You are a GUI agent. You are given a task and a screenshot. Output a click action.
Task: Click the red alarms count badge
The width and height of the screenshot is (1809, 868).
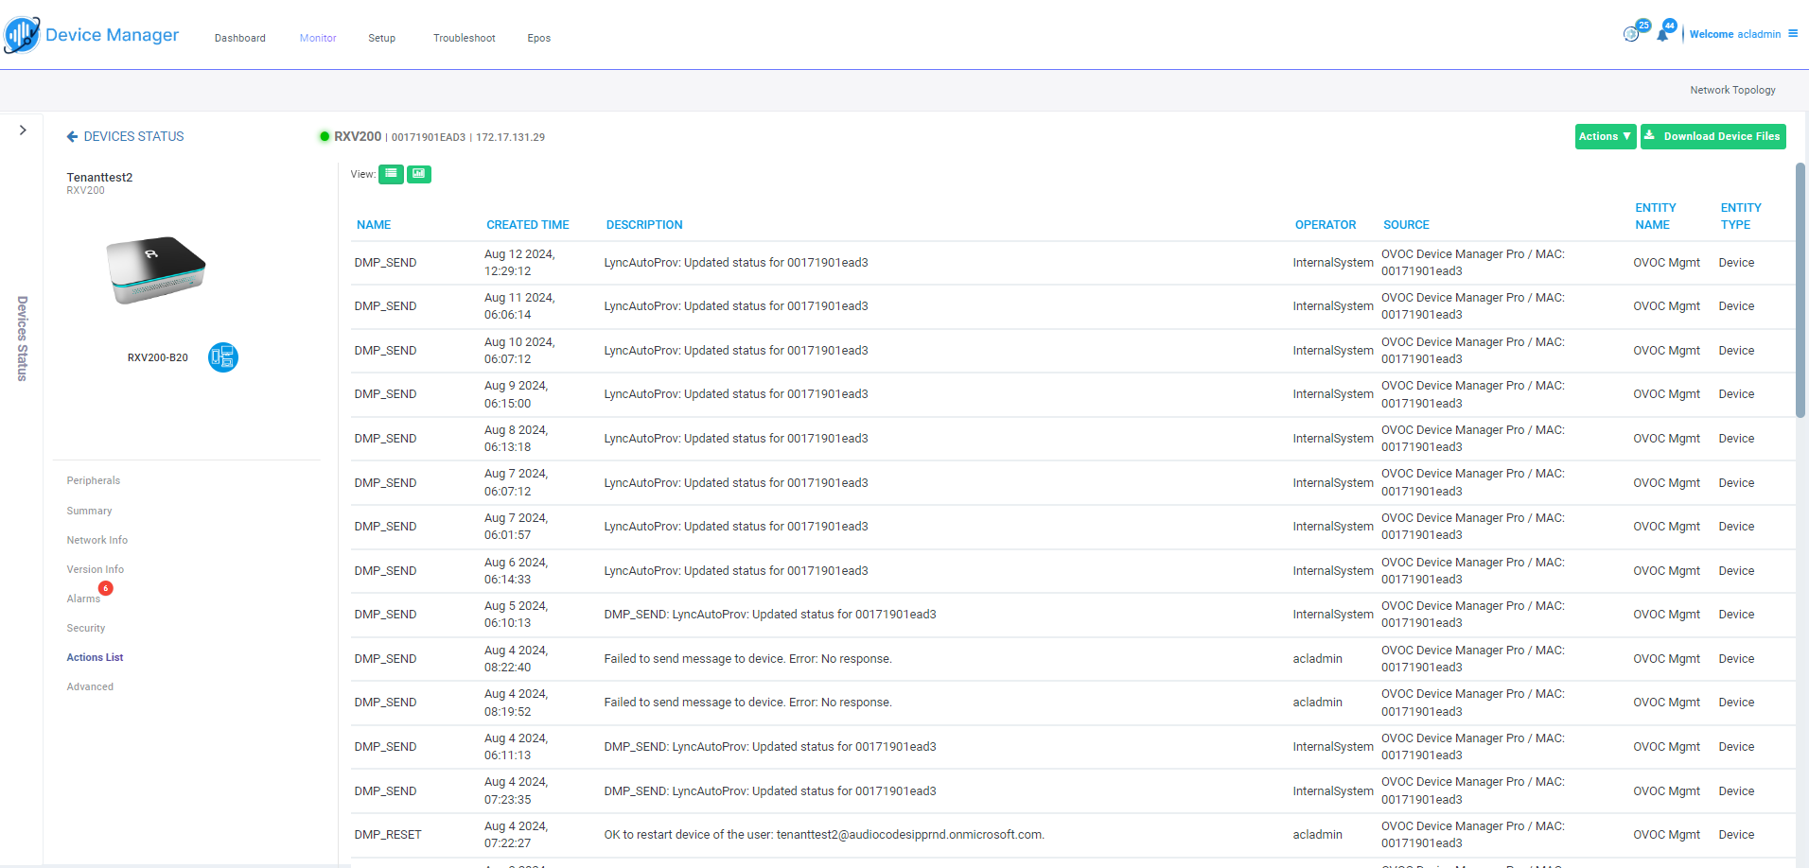click(106, 588)
